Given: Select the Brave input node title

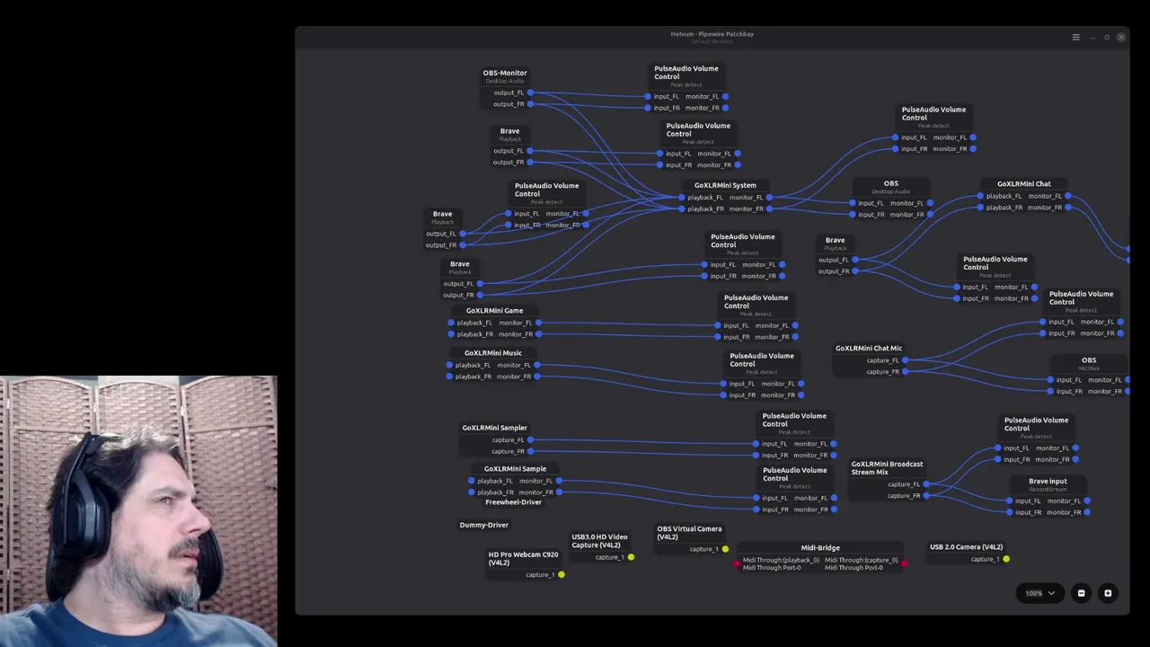Looking at the screenshot, I should (x=1048, y=482).
